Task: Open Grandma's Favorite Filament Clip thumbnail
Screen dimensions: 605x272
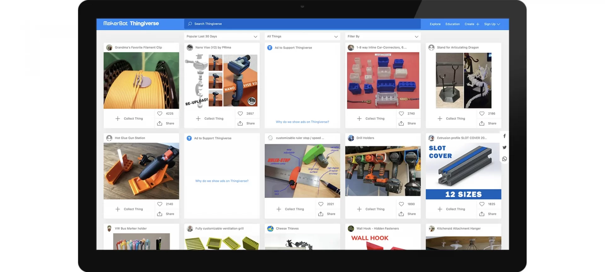Action: click(x=141, y=81)
